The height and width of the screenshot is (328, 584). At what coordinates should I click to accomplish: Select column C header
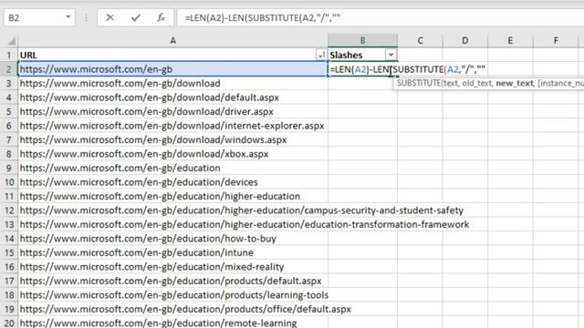point(420,40)
